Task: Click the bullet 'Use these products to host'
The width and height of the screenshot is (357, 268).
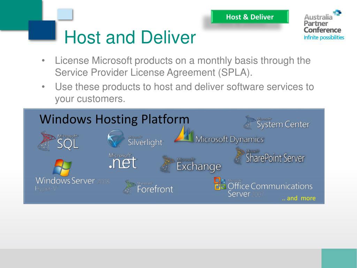Action: [x=184, y=93]
